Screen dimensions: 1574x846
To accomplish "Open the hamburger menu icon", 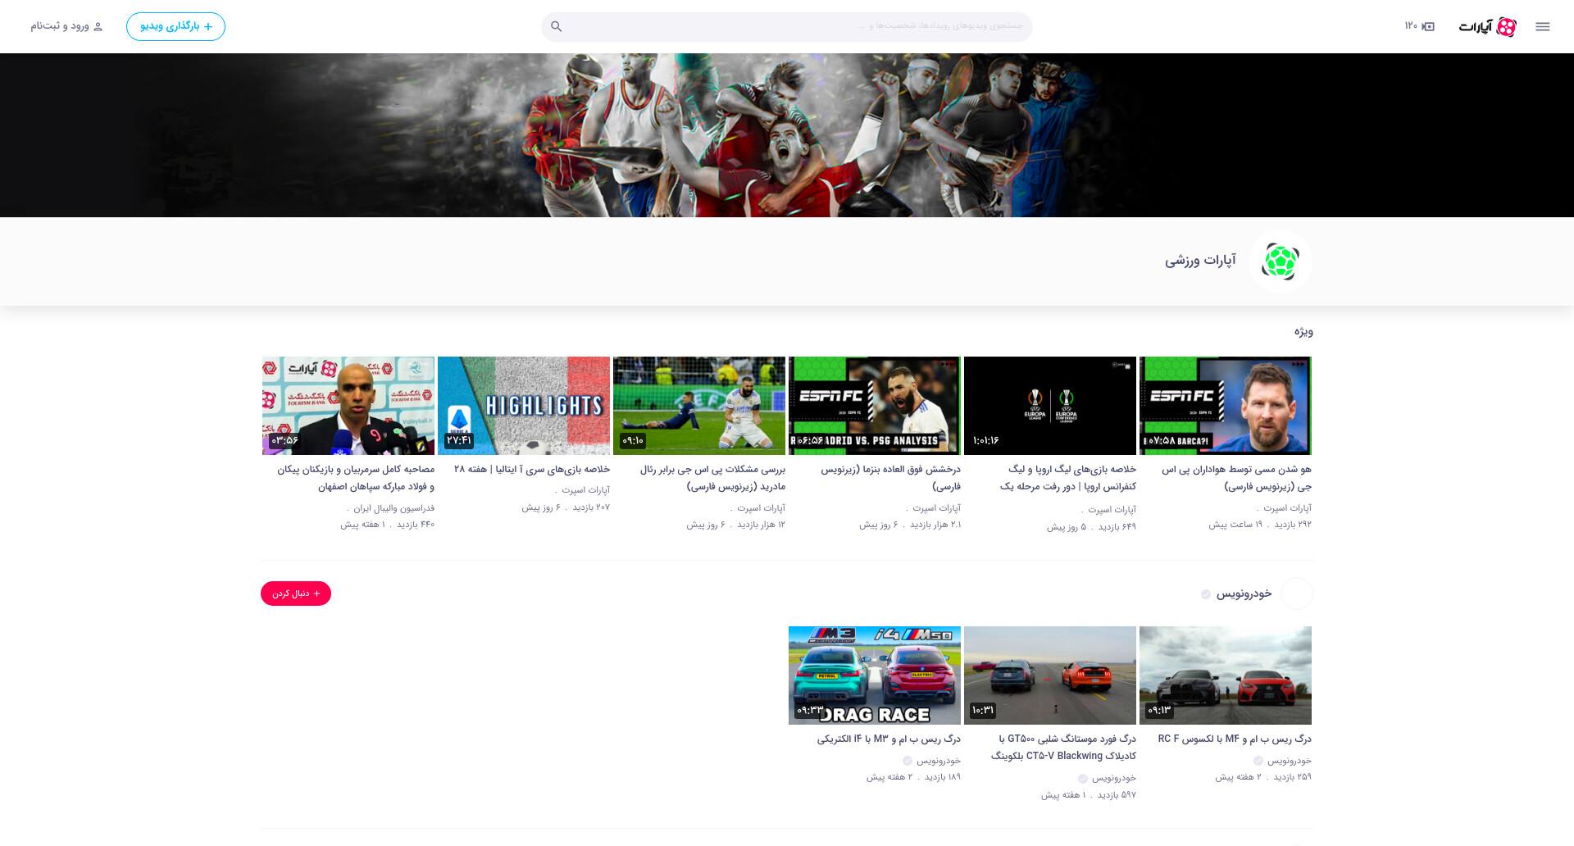I will (x=1542, y=26).
